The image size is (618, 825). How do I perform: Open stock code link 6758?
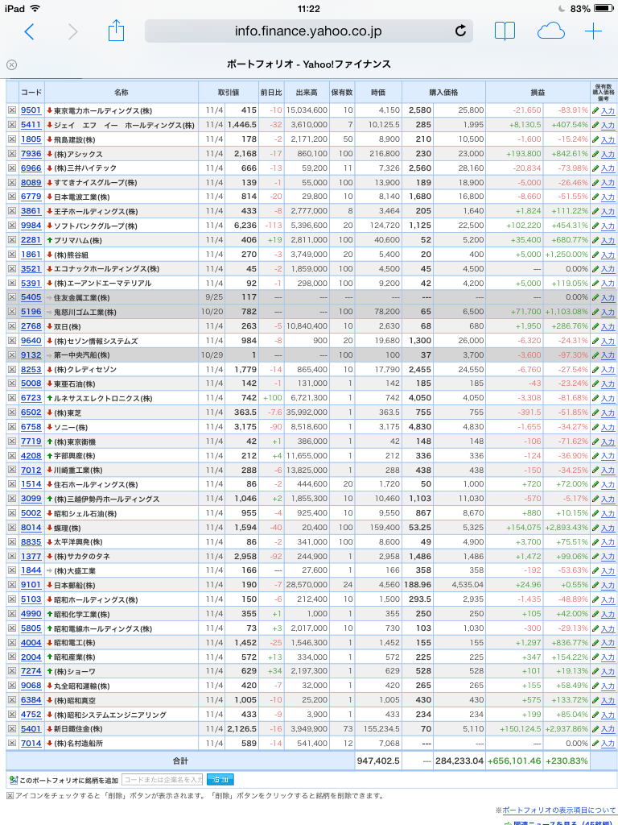[x=31, y=427]
